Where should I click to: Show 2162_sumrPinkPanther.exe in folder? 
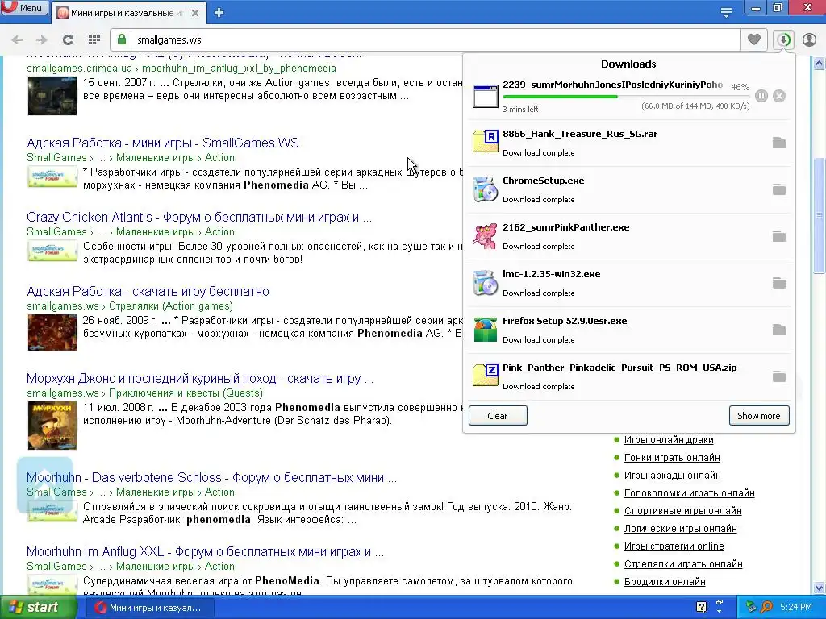[779, 236]
